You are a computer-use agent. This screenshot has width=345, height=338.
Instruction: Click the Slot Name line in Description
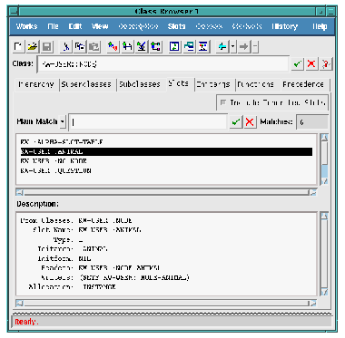(x=87, y=230)
